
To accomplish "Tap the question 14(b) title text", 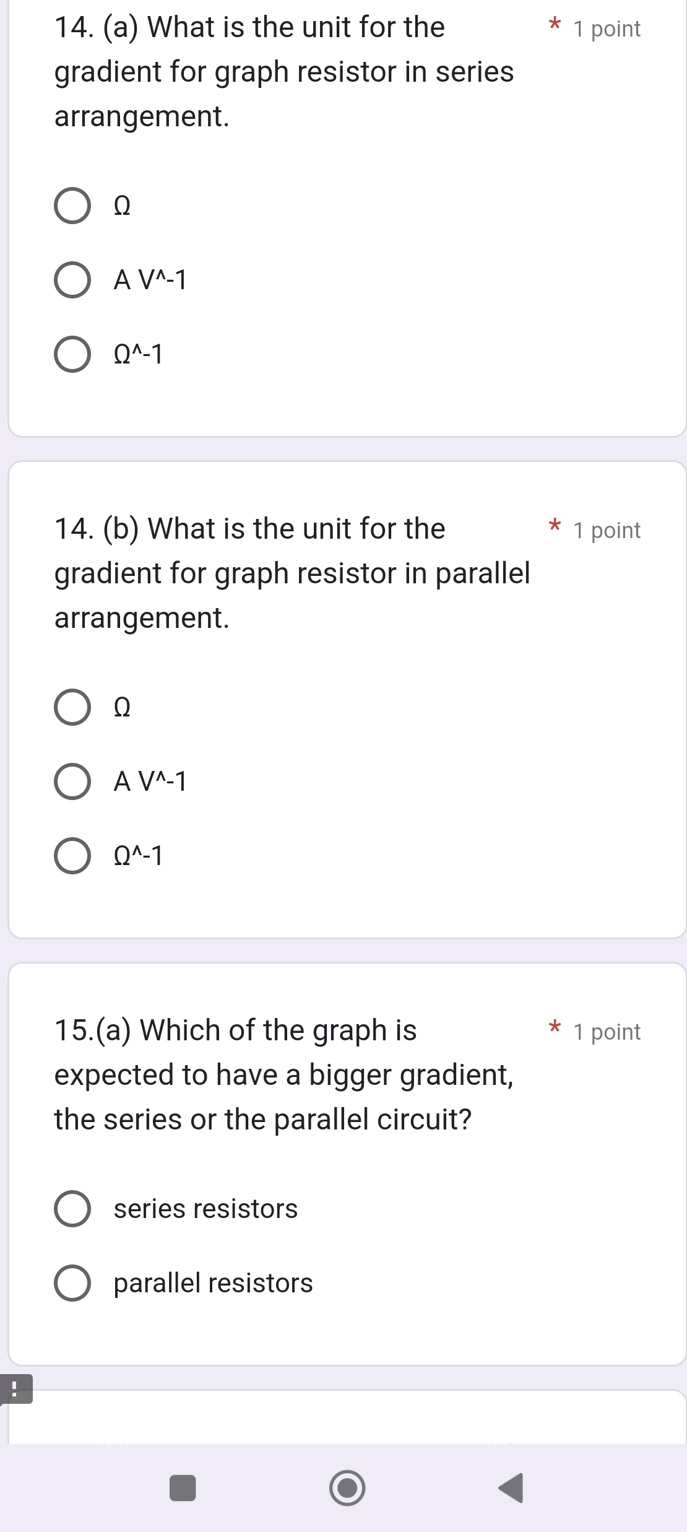I will point(292,573).
